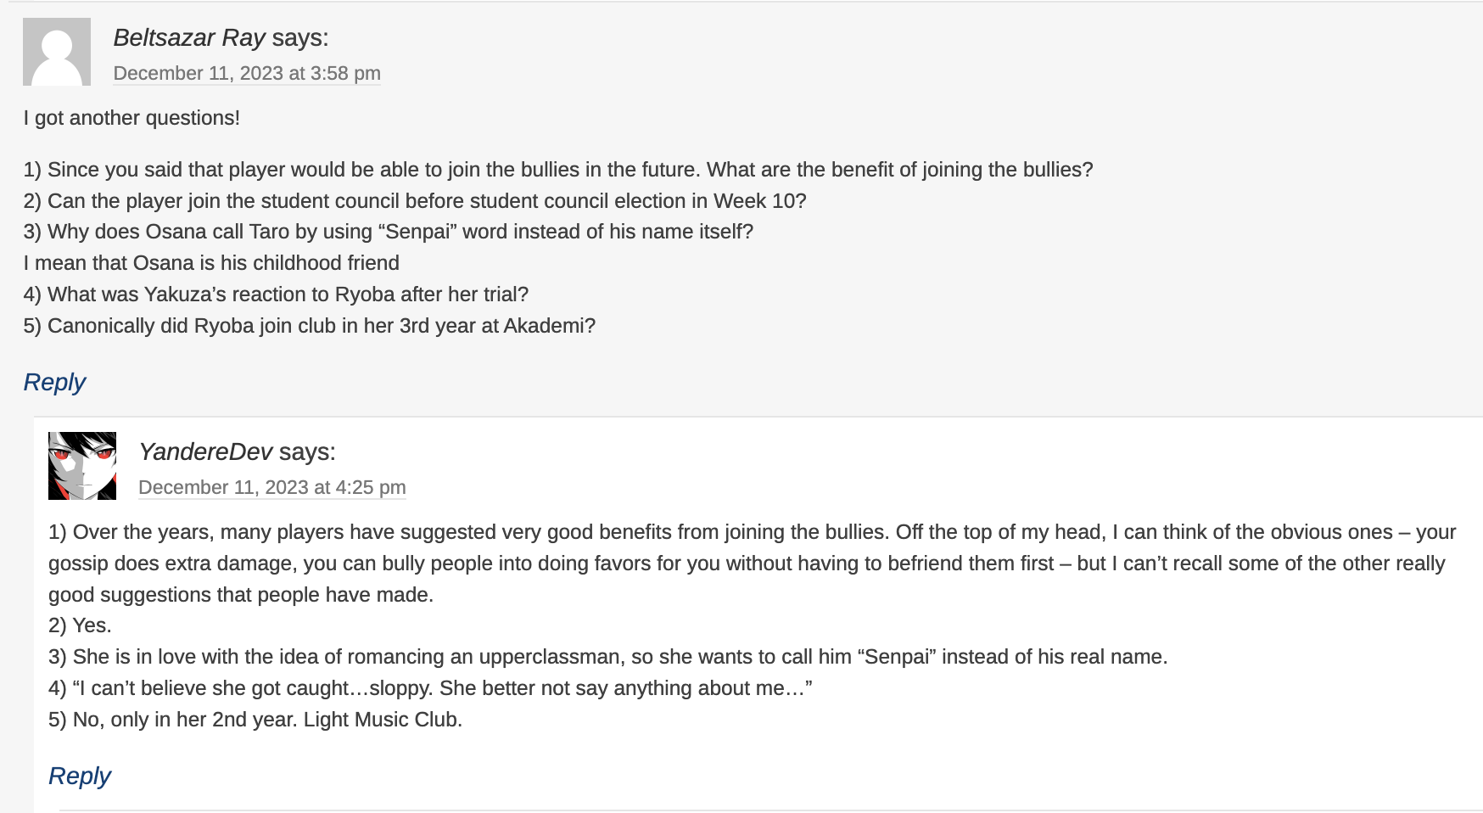Click the "she got caught…sloppy" quote line
This screenshot has width=1483, height=813.
point(430,688)
